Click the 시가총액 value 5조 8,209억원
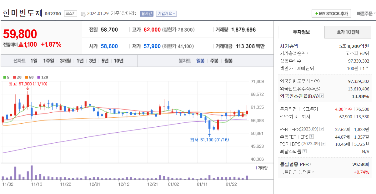 click(x=354, y=46)
